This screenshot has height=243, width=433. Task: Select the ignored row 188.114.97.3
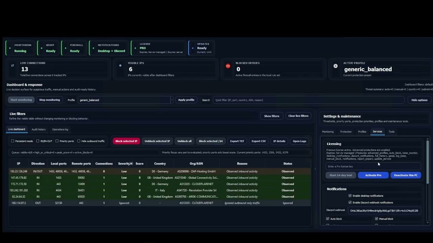click(x=160, y=203)
